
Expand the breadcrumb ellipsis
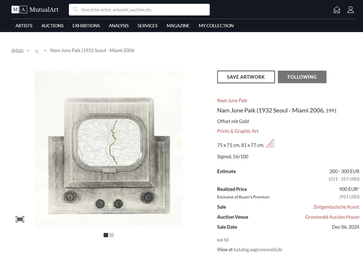pyautogui.click(x=37, y=51)
